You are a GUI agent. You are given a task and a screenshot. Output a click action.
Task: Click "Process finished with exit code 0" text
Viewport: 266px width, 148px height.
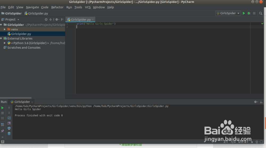[x=39, y=116]
